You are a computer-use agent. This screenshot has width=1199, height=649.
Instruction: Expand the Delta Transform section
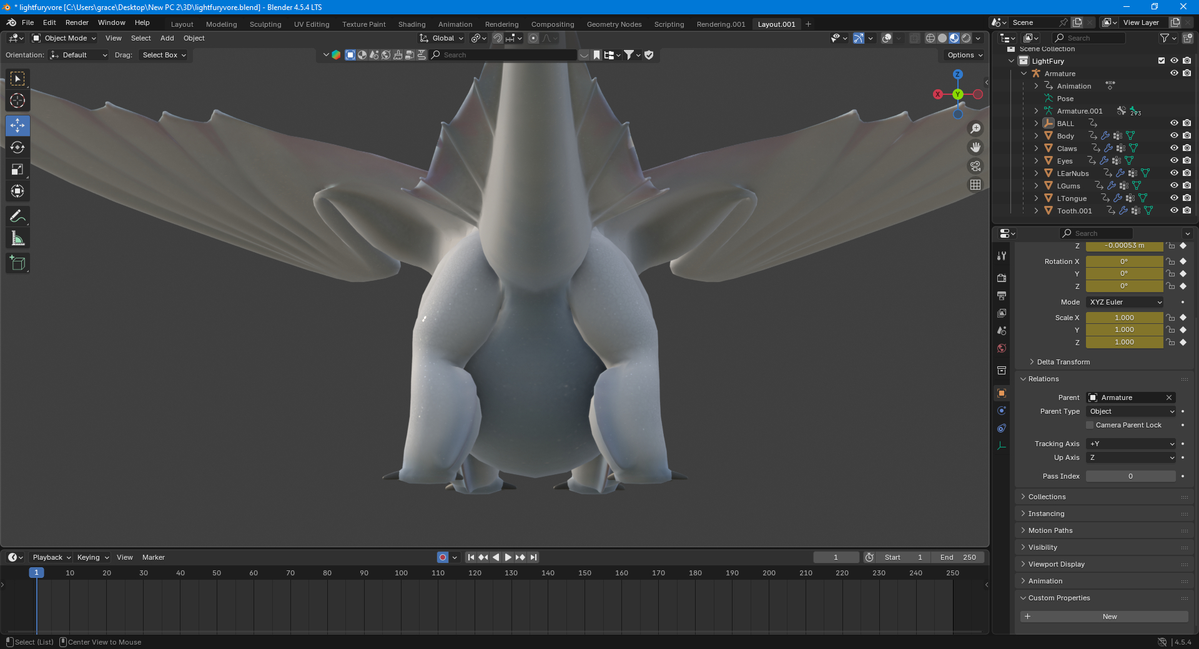click(x=1063, y=362)
